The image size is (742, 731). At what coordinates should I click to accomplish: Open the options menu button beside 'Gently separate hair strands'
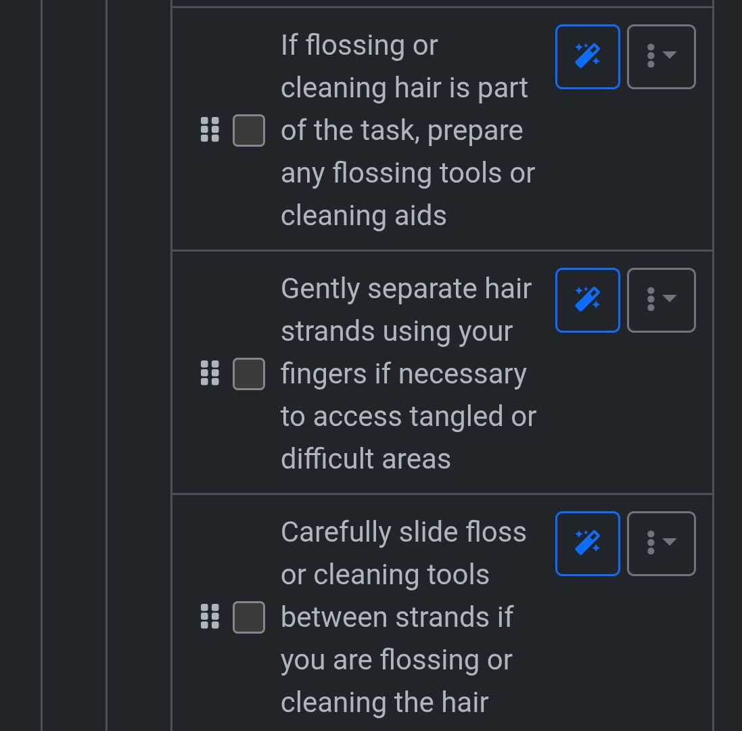(x=661, y=300)
